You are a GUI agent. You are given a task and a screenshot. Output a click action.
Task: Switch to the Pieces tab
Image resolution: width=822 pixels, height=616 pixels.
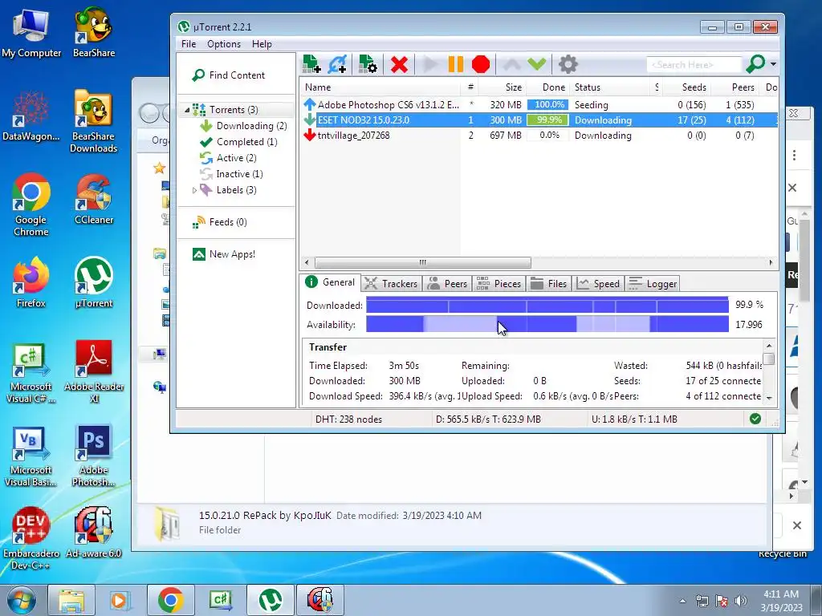pyautogui.click(x=498, y=283)
